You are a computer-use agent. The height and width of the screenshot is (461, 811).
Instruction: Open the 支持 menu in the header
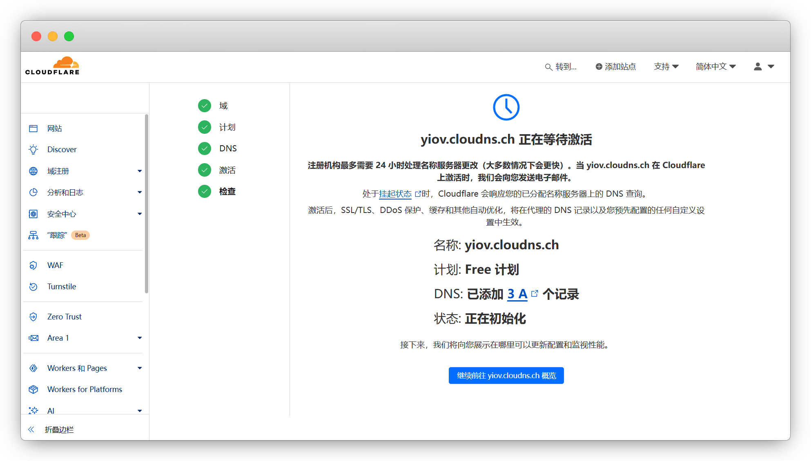pos(666,66)
